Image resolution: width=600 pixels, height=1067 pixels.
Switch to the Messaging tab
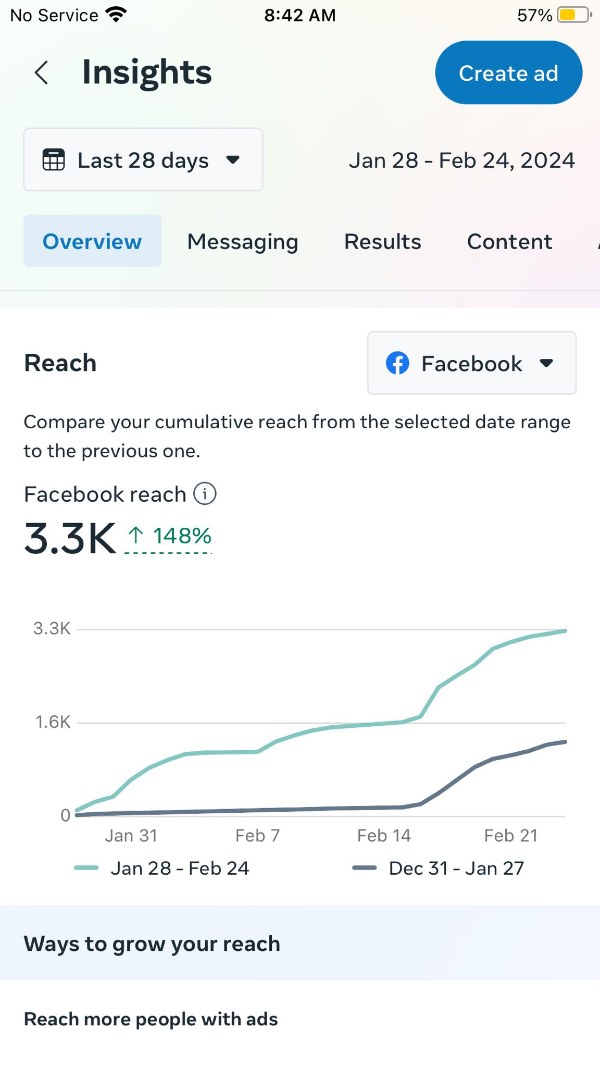pos(243,241)
